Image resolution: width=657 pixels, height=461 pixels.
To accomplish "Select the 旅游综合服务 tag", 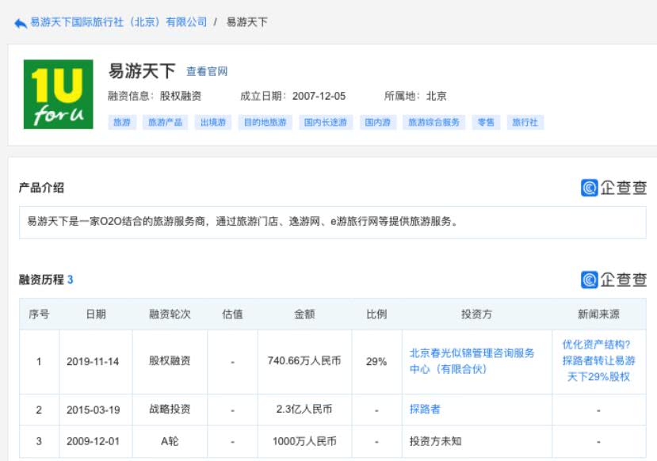I will pos(434,122).
